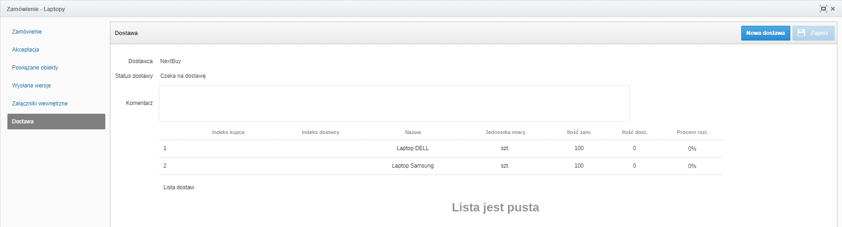Click the maximize window icon

[x=823, y=9]
